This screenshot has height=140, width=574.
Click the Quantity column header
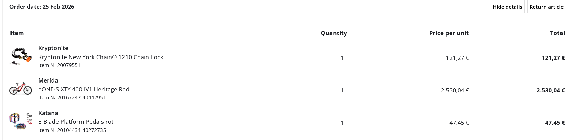[334, 33]
